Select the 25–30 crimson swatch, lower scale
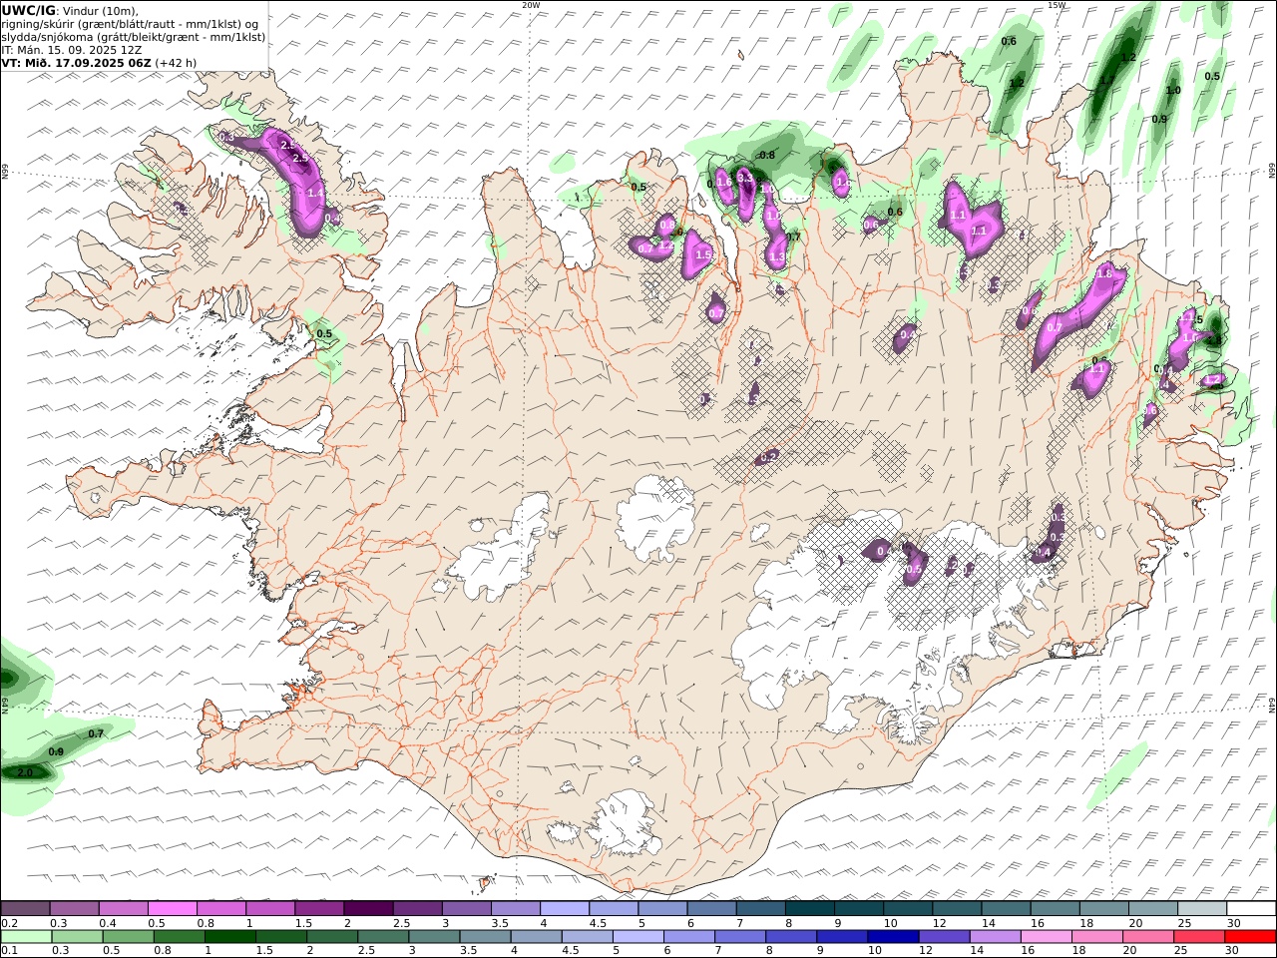The image size is (1277, 958). coord(1197,936)
